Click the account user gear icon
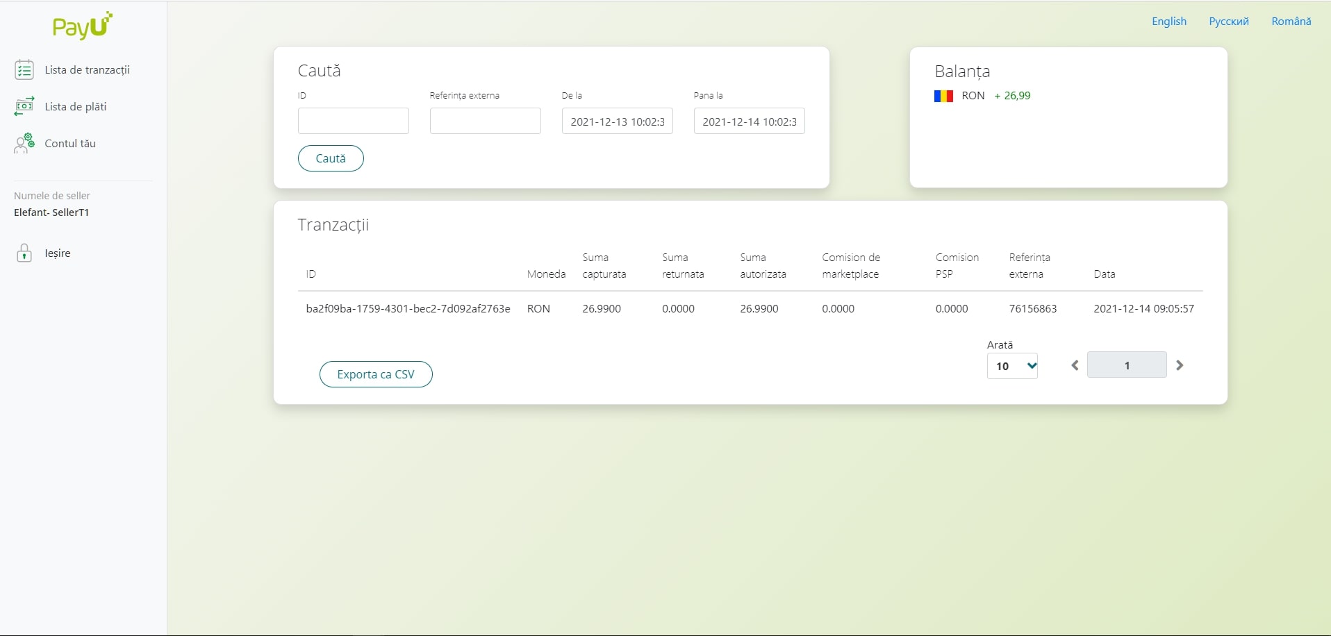The width and height of the screenshot is (1331, 636). 24,143
